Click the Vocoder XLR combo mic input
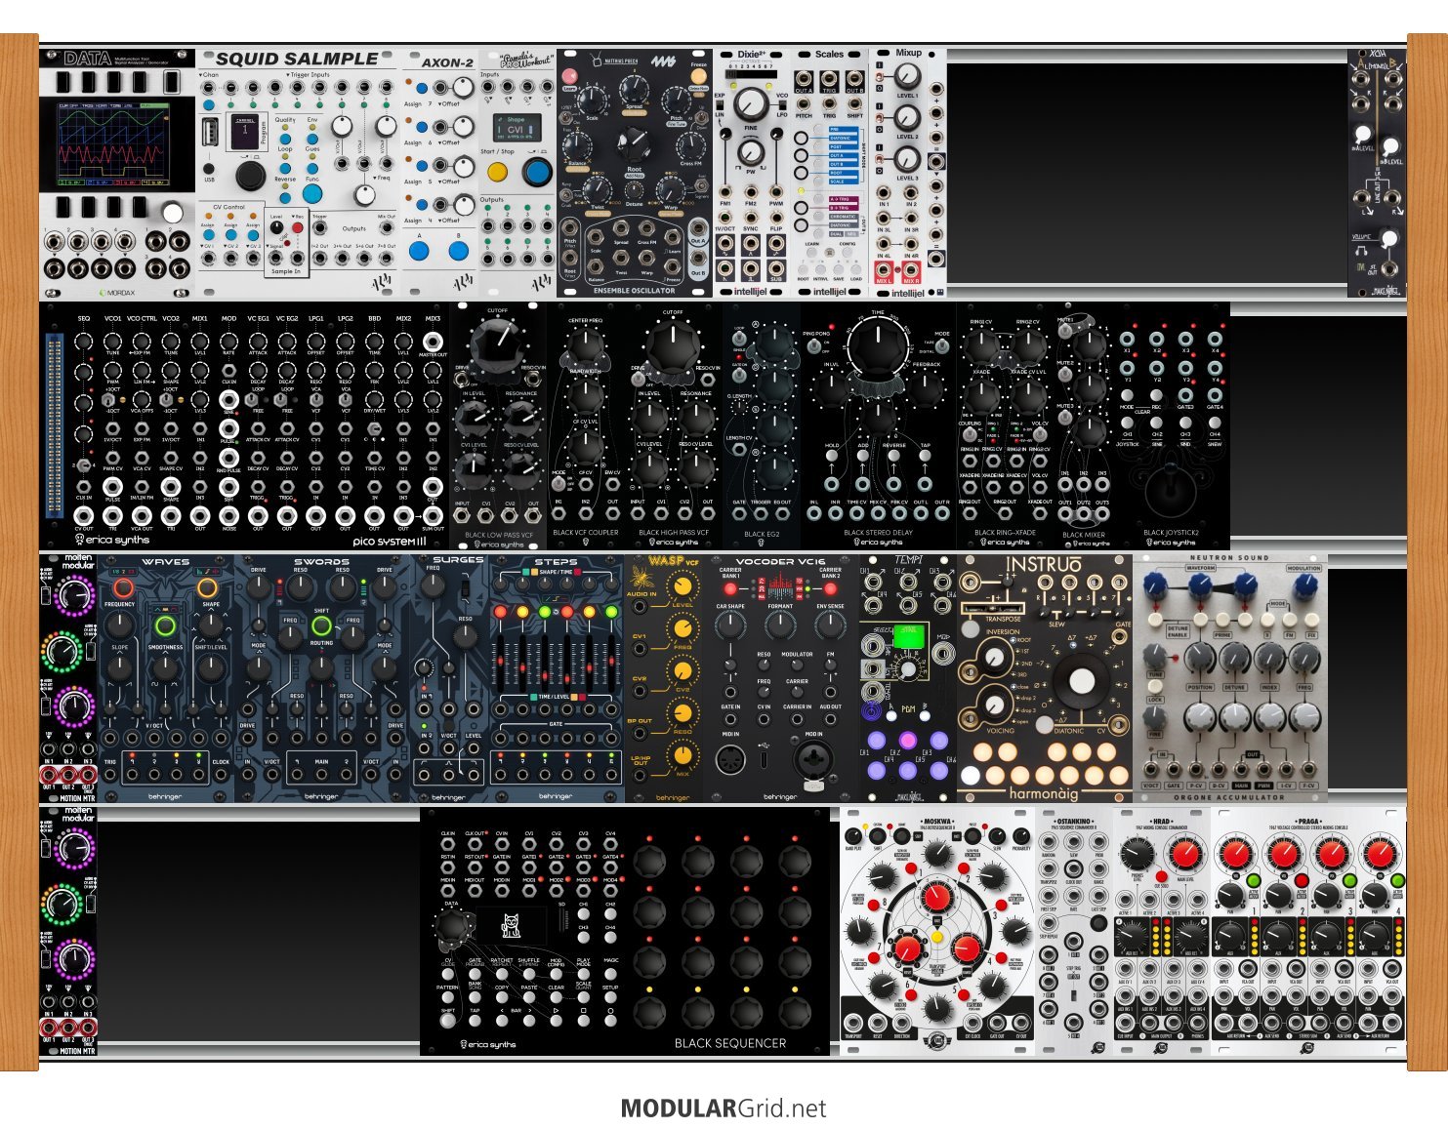The image size is (1448, 1129). (x=812, y=759)
